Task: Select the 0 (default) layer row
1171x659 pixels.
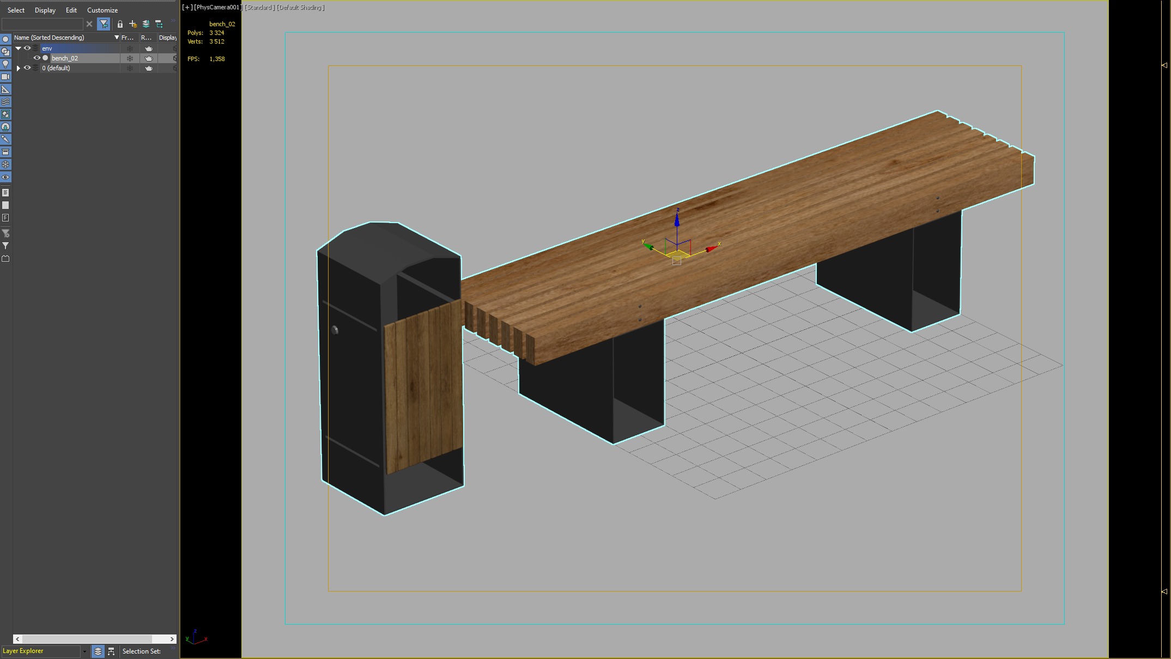Action: click(x=80, y=68)
